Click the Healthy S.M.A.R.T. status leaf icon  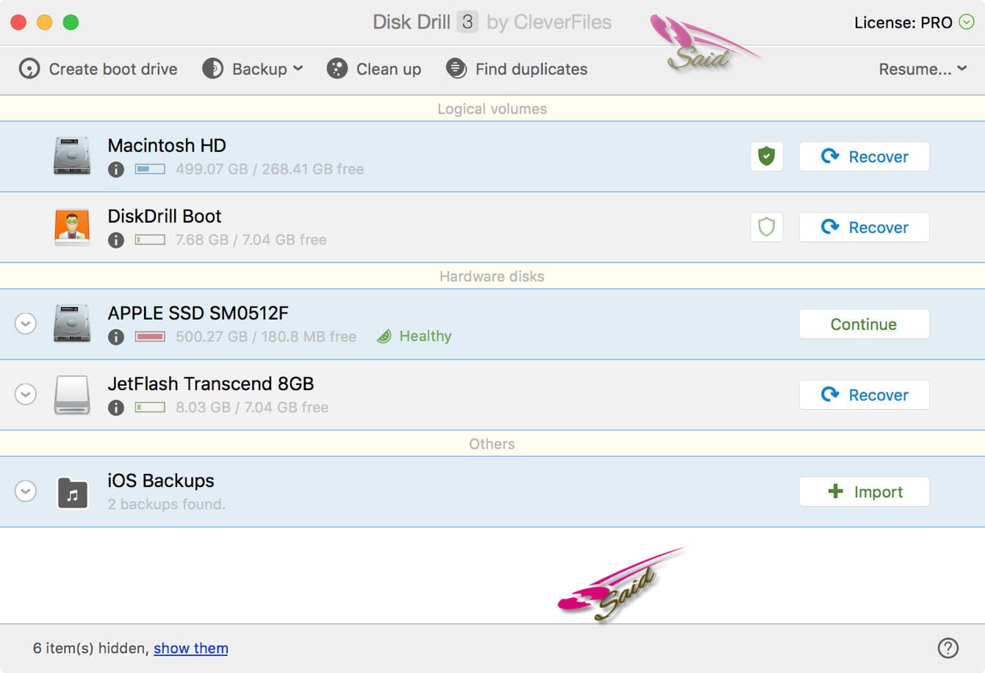384,336
